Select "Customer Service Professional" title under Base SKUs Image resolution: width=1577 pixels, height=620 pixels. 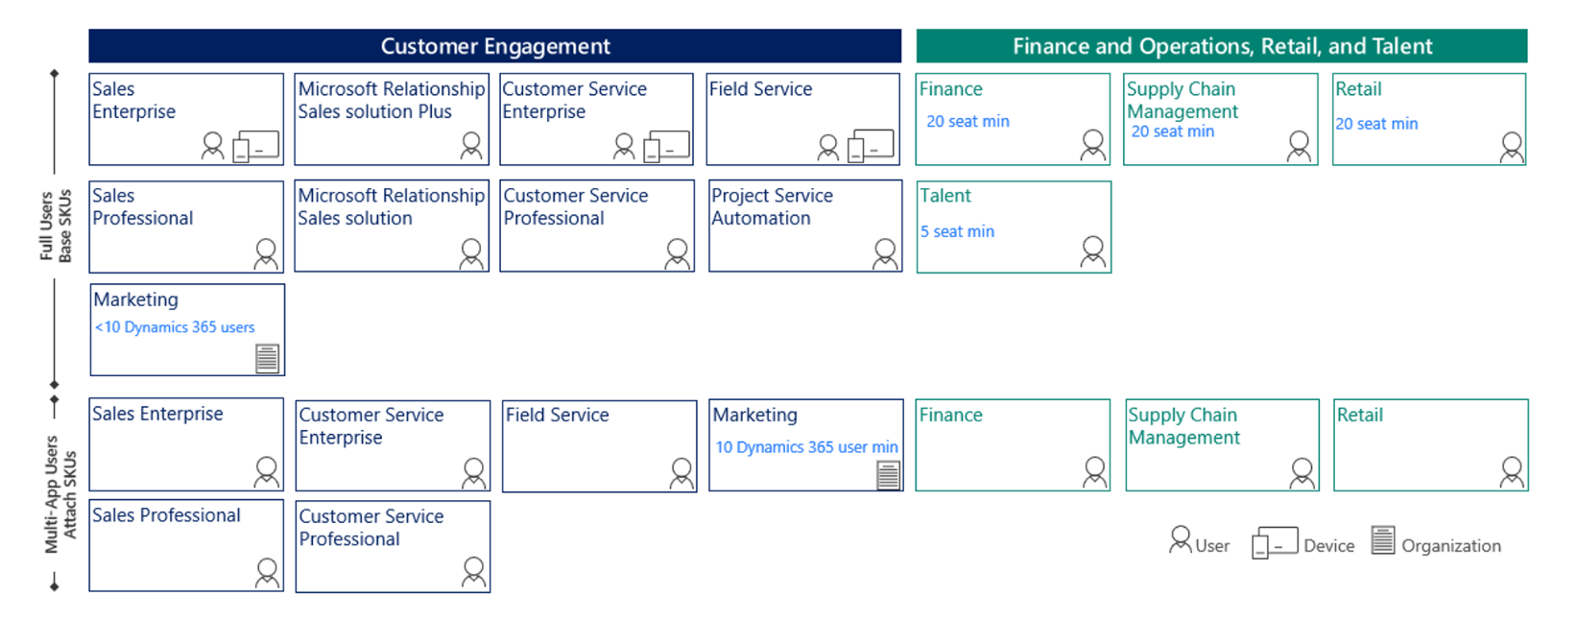pyautogui.click(x=576, y=206)
